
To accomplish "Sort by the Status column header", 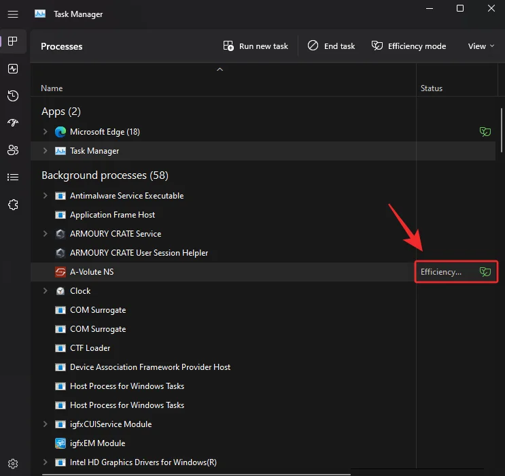I will click(431, 88).
